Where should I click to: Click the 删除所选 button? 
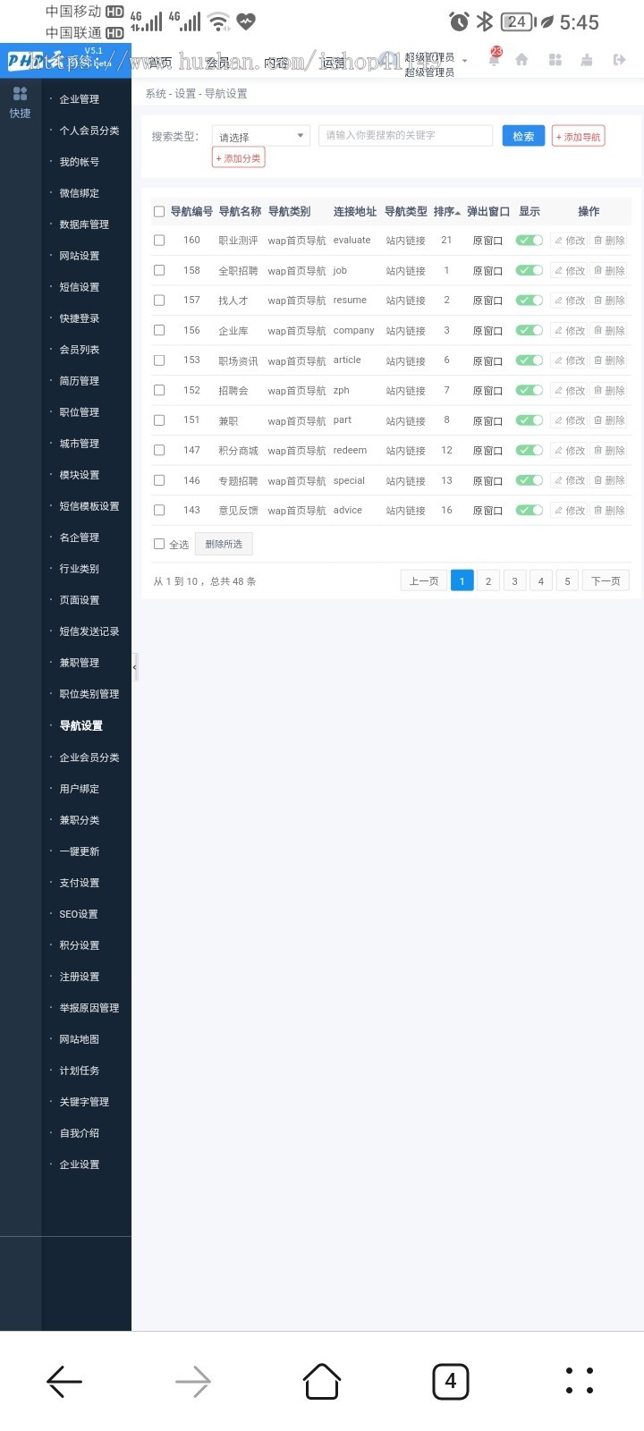[x=224, y=544]
